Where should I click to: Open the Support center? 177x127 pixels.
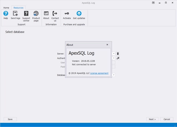click(x=26, y=16)
